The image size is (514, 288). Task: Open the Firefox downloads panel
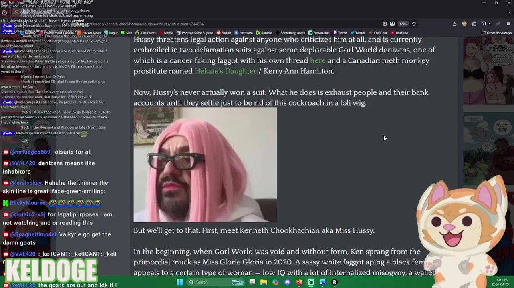(454, 24)
